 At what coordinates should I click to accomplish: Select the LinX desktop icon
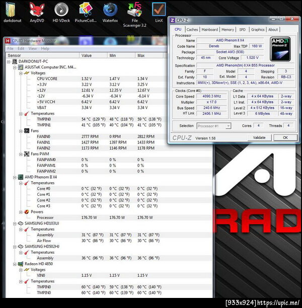click(159, 12)
